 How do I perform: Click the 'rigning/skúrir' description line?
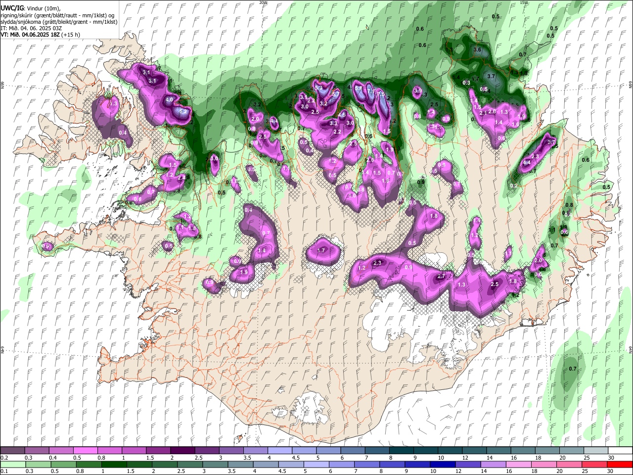tap(58, 15)
